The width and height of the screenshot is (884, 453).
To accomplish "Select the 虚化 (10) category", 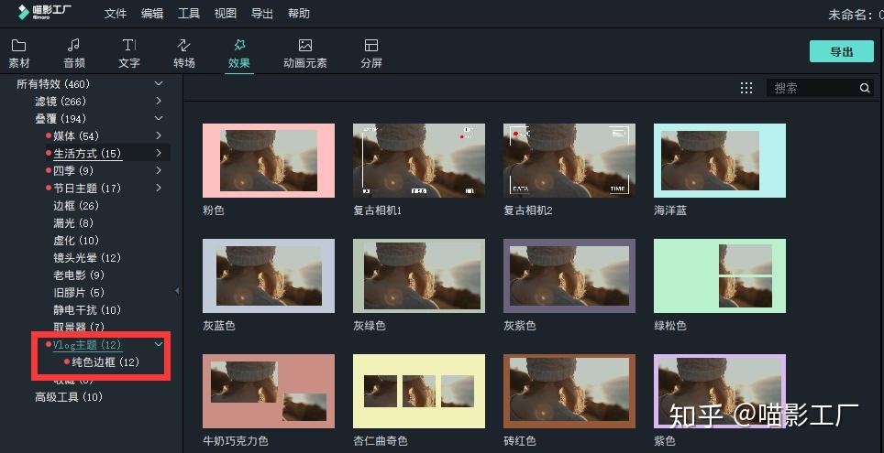I will [x=75, y=241].
